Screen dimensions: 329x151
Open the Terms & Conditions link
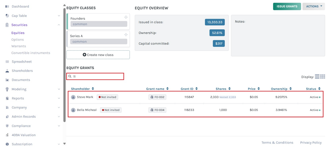(x=277, y=143)
